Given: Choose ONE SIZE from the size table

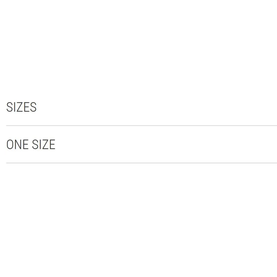Looking at the screenshot, I should (31, 144).
